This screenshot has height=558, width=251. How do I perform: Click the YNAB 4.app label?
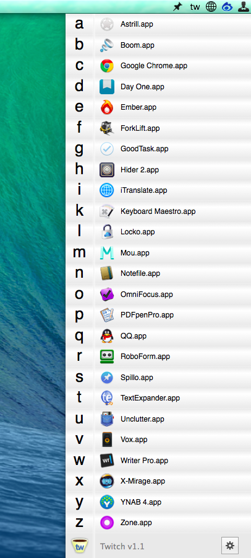(x=141, y=502)
